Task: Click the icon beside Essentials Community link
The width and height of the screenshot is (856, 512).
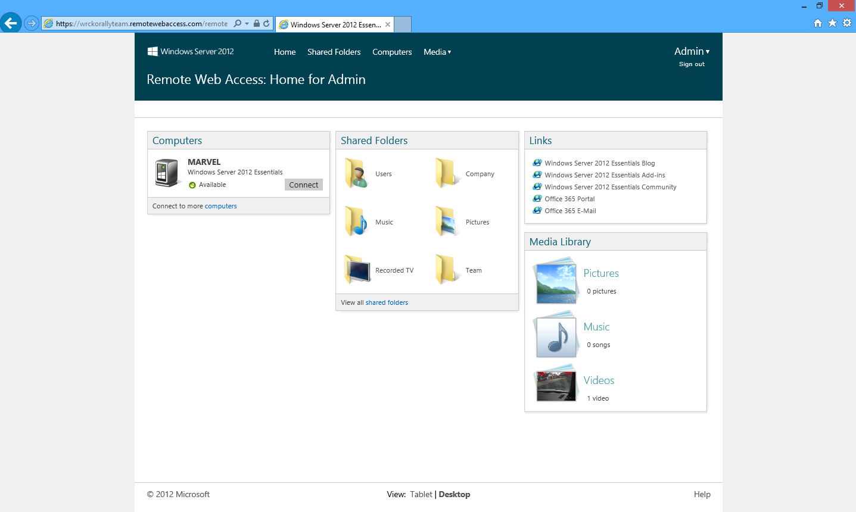Action: 537,186
